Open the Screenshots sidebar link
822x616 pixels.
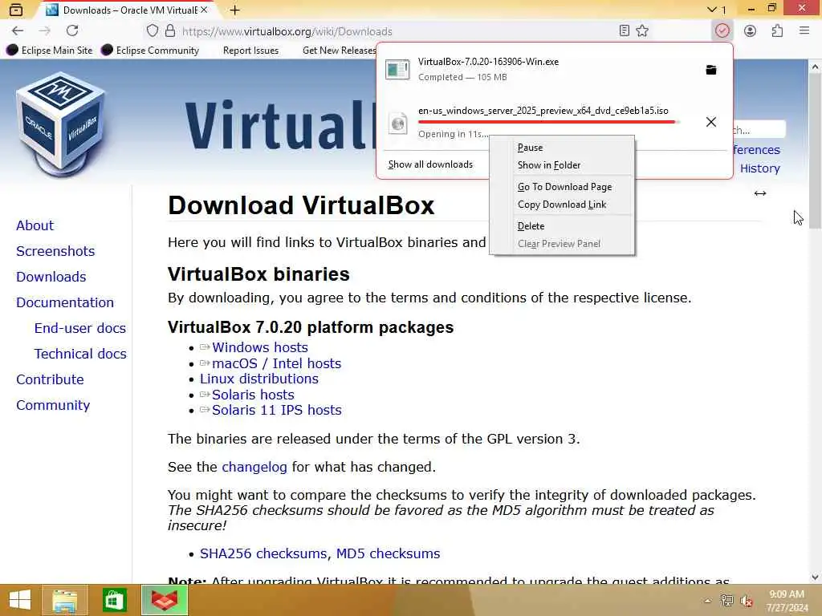coord(55,251)
